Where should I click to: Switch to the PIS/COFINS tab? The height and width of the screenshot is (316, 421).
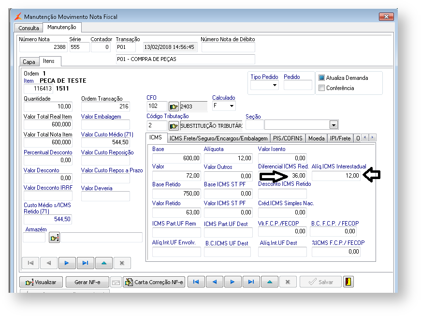coord(287,138)
